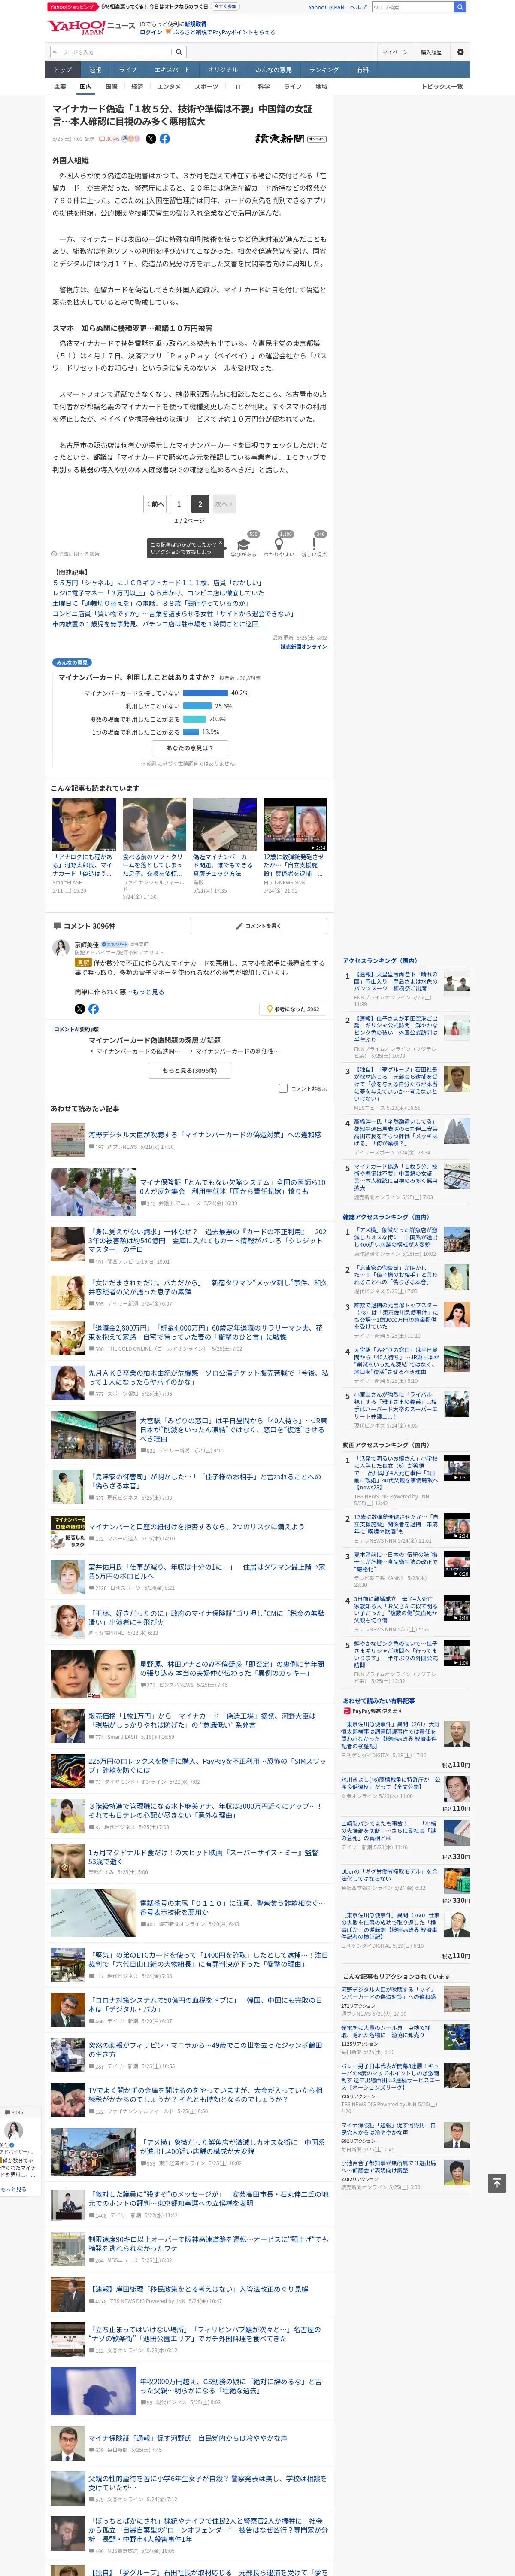
Task: Click マイナンバーカードを持っていない poll bar
Action: [x=206, y=693]
